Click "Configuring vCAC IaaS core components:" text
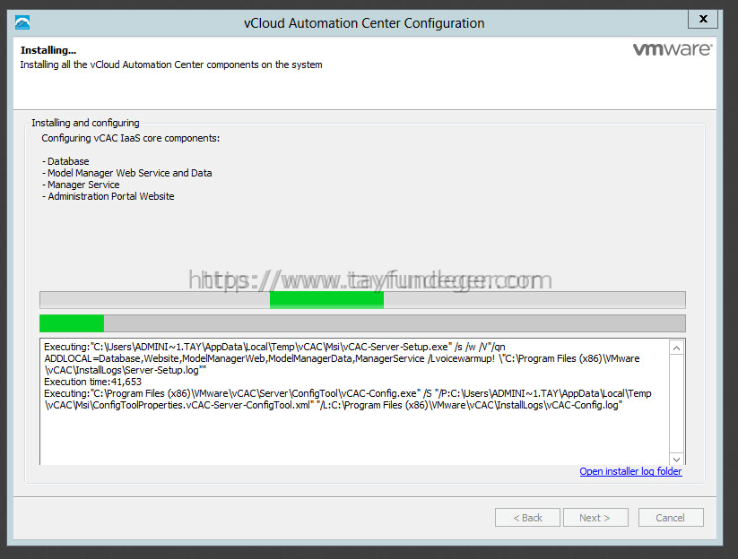This screenshot has height=559, width=738. [x=130, y=138]
